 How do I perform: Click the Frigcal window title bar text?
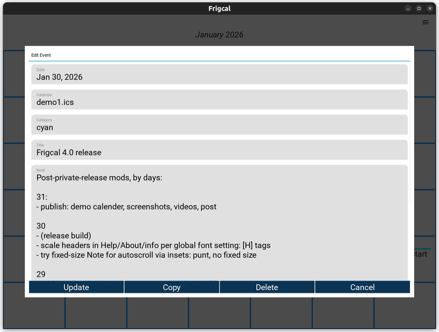pos(219,9)
